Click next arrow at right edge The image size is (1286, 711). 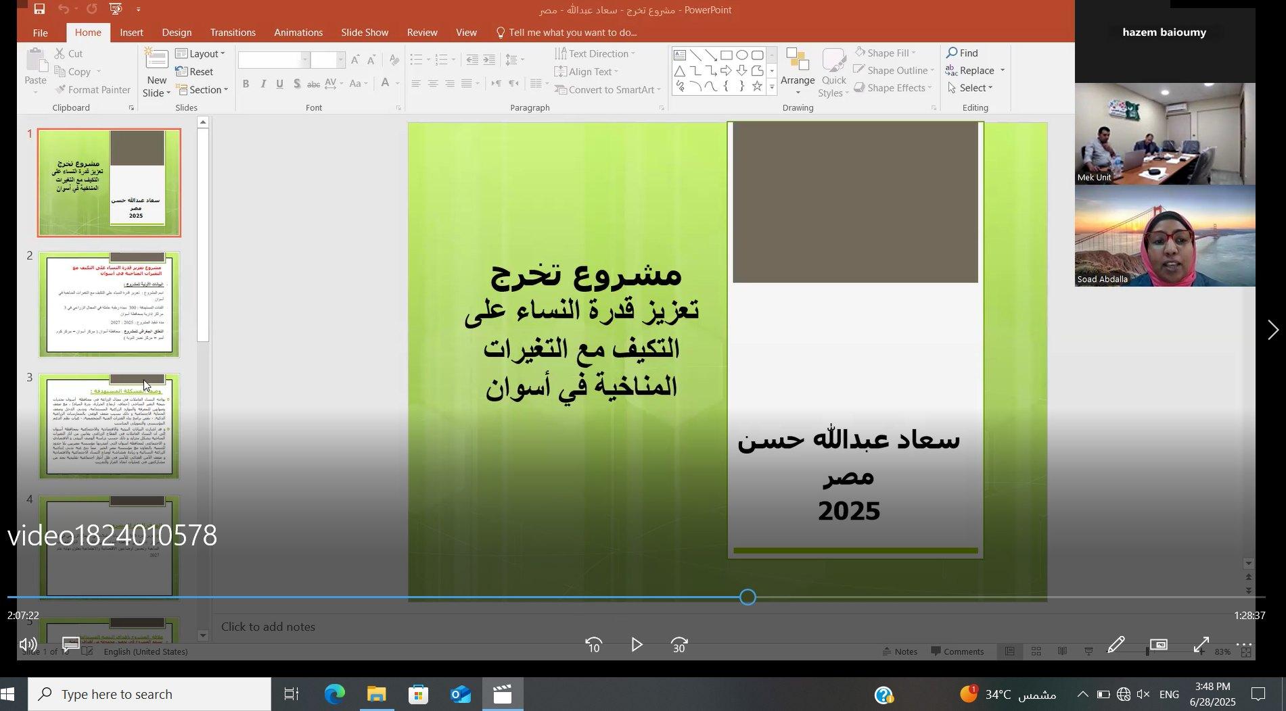click(1272, 330)
